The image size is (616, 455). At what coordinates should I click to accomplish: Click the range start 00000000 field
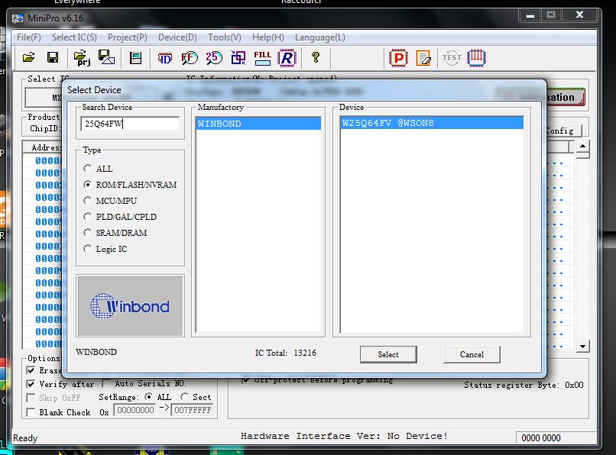click(136, 410)
